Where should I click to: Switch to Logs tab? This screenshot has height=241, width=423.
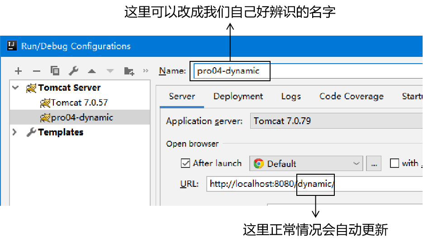coord(291,97)
